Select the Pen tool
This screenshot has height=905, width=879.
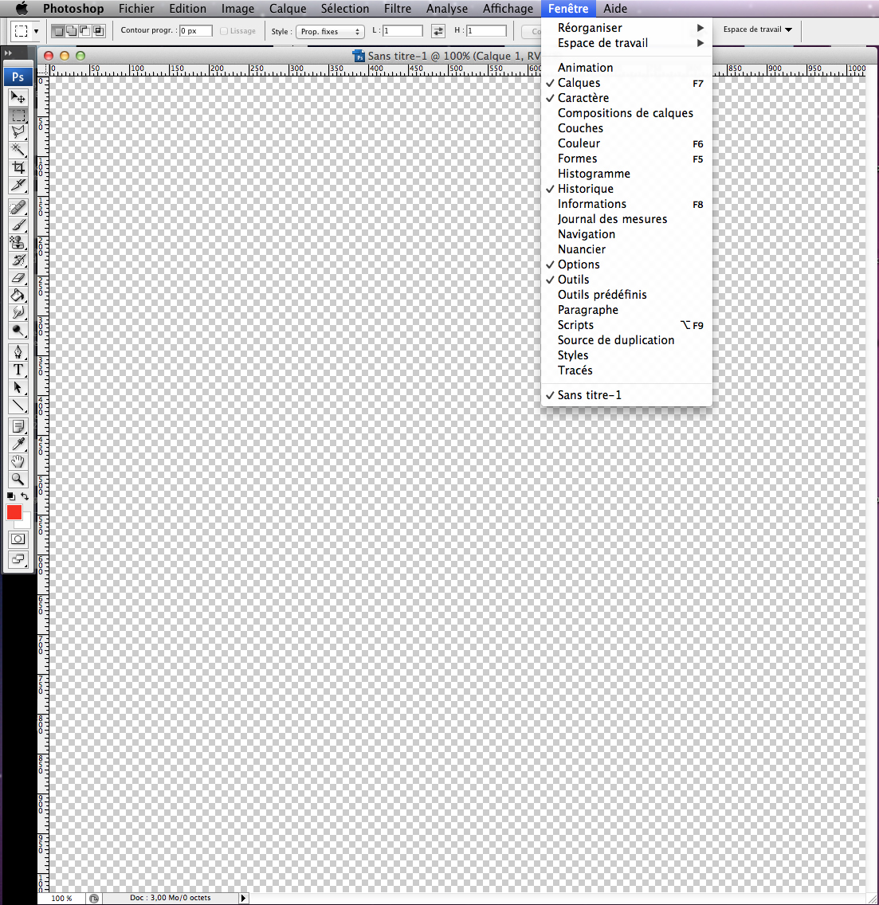(x=18, y=352)
